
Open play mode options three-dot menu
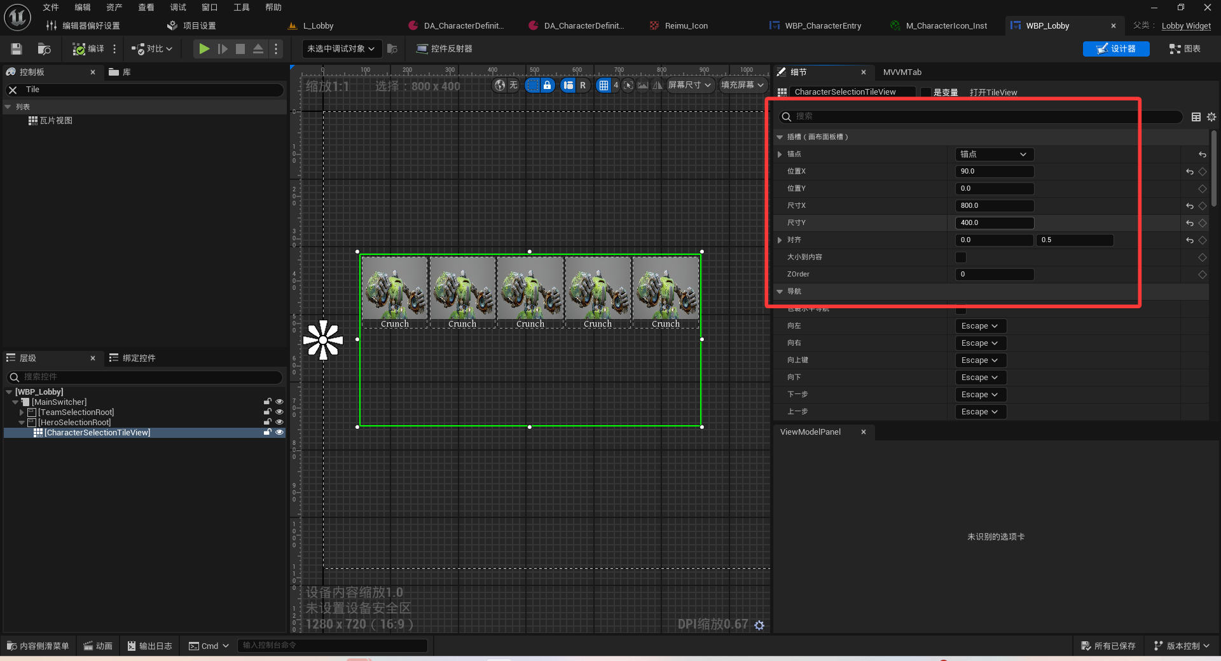(276, 49)
